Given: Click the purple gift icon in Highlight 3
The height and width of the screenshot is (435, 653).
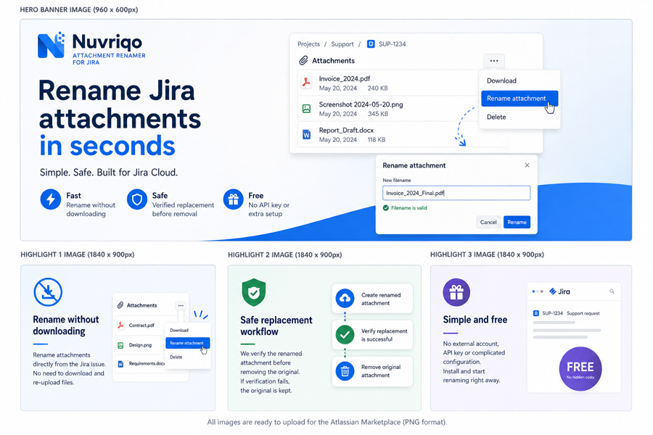Looking at the screenshot, I should [x=456, y=292].
